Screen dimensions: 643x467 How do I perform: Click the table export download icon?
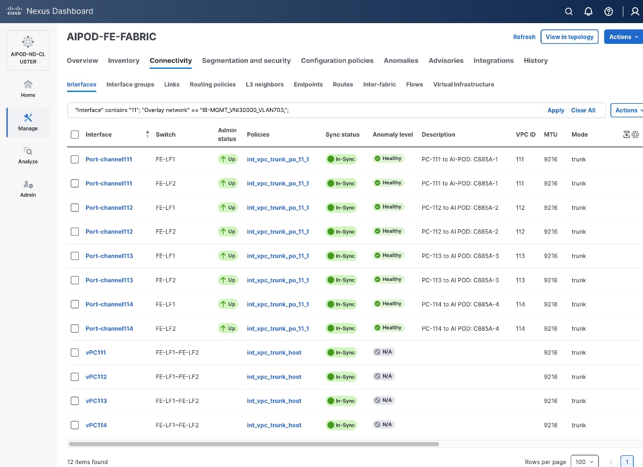click(626, 135)
